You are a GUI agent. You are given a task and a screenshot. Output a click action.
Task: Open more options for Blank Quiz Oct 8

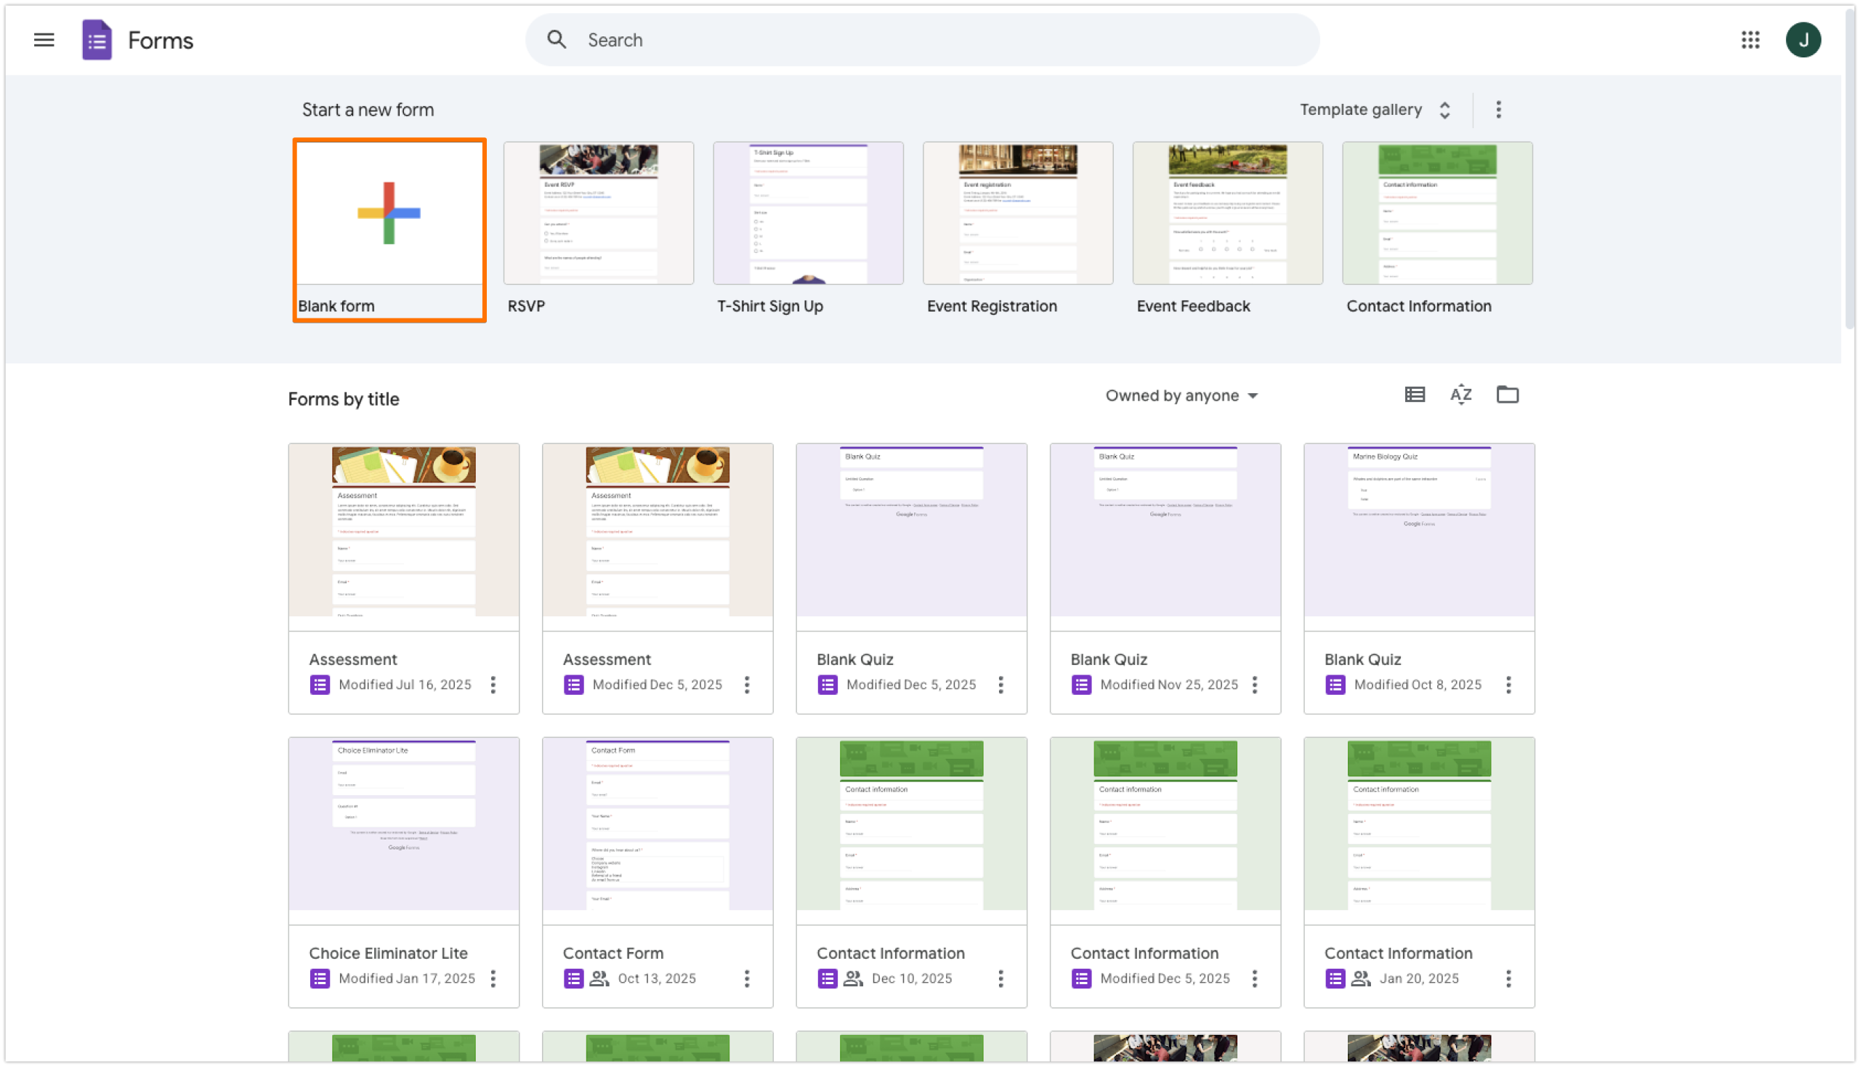point(1508,685)
